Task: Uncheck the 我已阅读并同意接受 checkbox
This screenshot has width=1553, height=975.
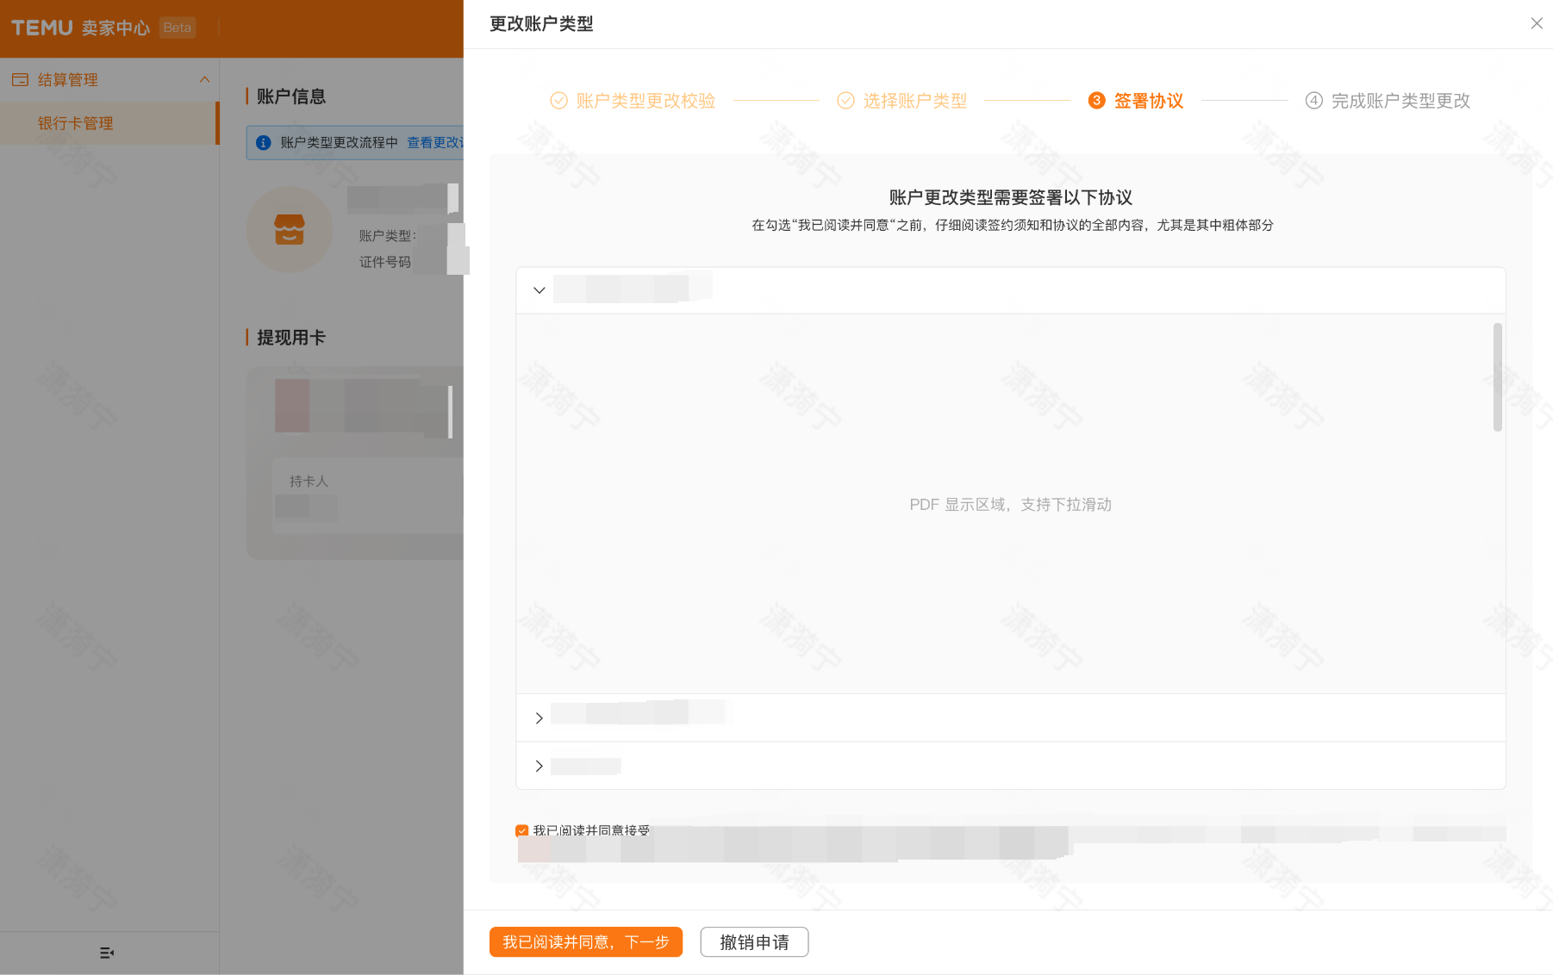Action: click(521, 829)
